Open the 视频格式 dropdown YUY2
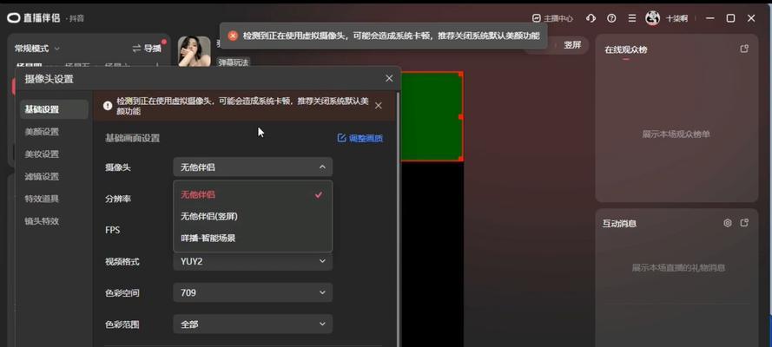This screenshot has width=772, height=347. tap(253, 261)
